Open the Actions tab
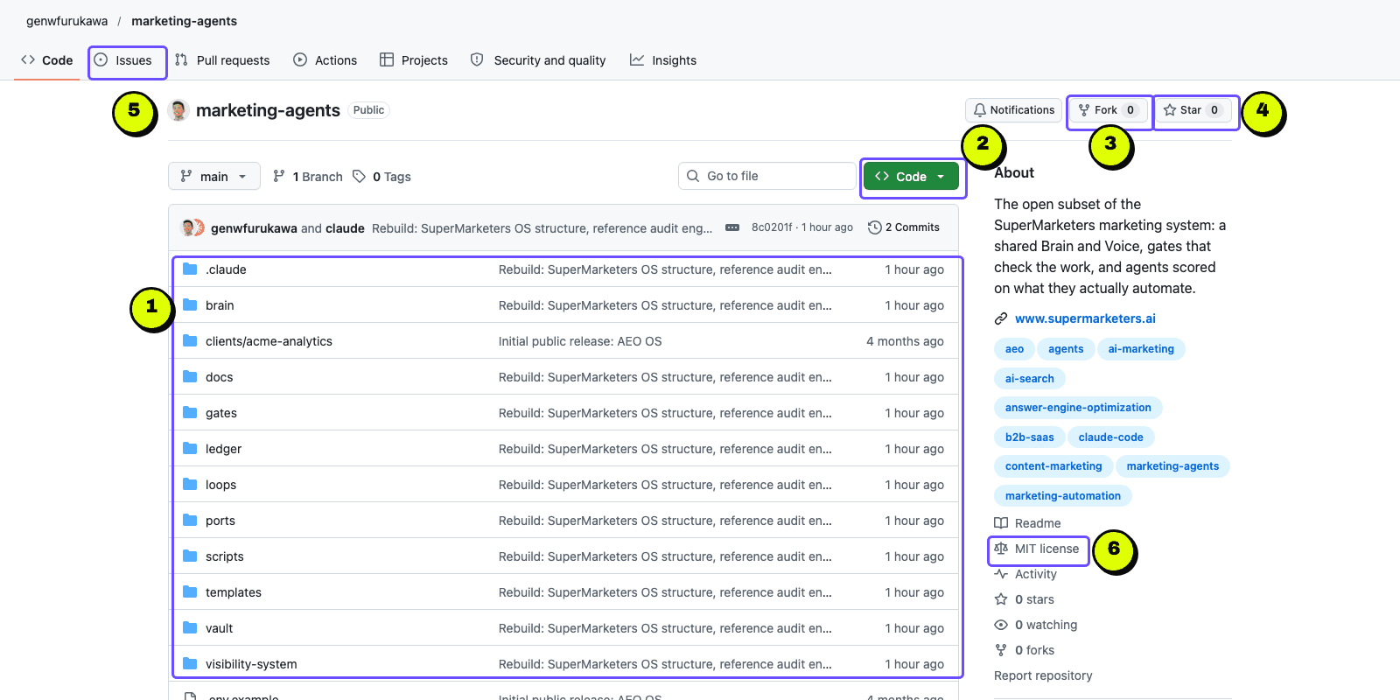The width and height of the screenshot is (1400, 700). (x=325, y=60)
